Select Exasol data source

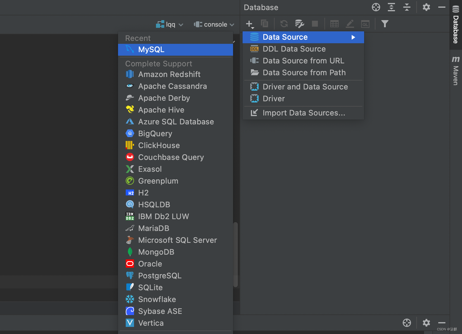[x=176, y=169]
